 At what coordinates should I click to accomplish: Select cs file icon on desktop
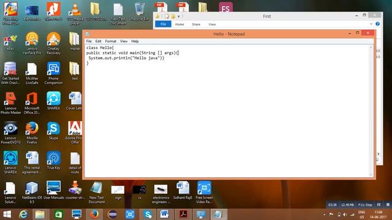point(140,192)
